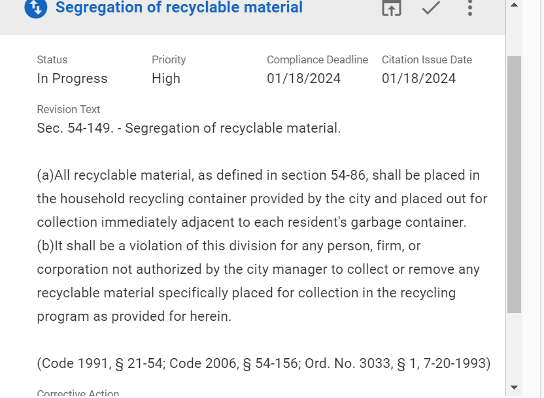Click the scrollbar up arrow

pyautogui.click(x=514, y=5)
